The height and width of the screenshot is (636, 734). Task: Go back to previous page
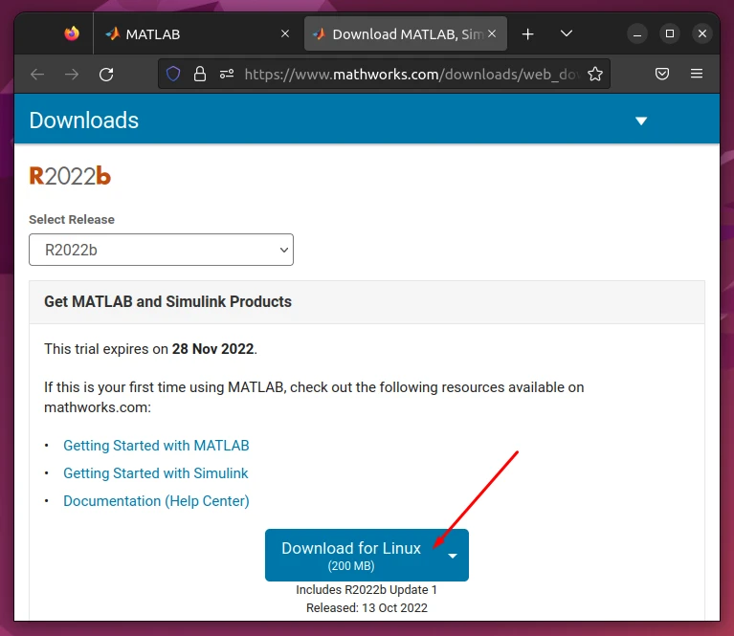click(x=37, y=74)
